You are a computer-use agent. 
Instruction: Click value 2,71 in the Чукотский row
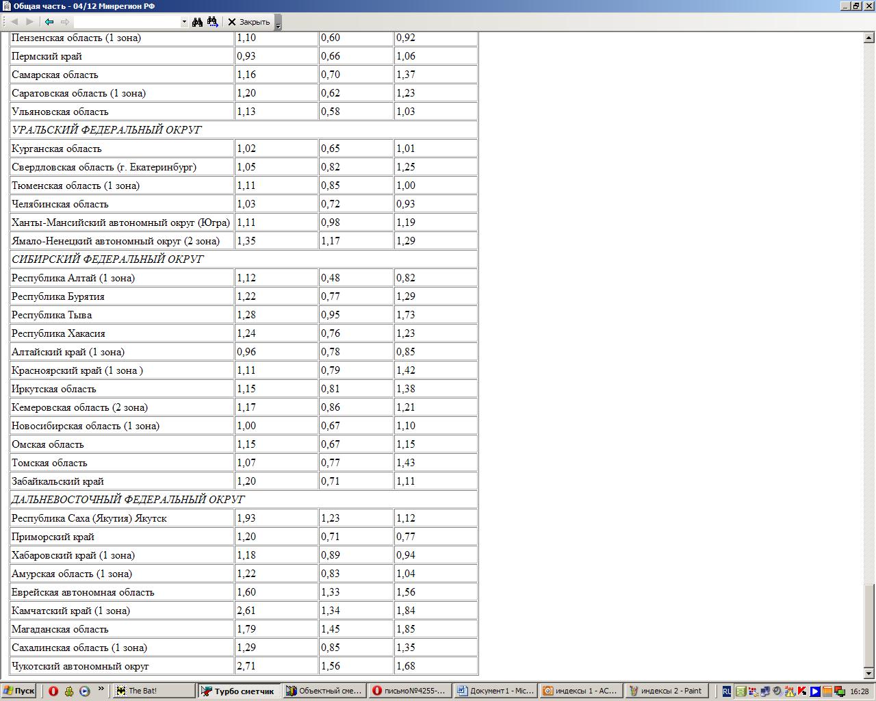coord(246,666)
